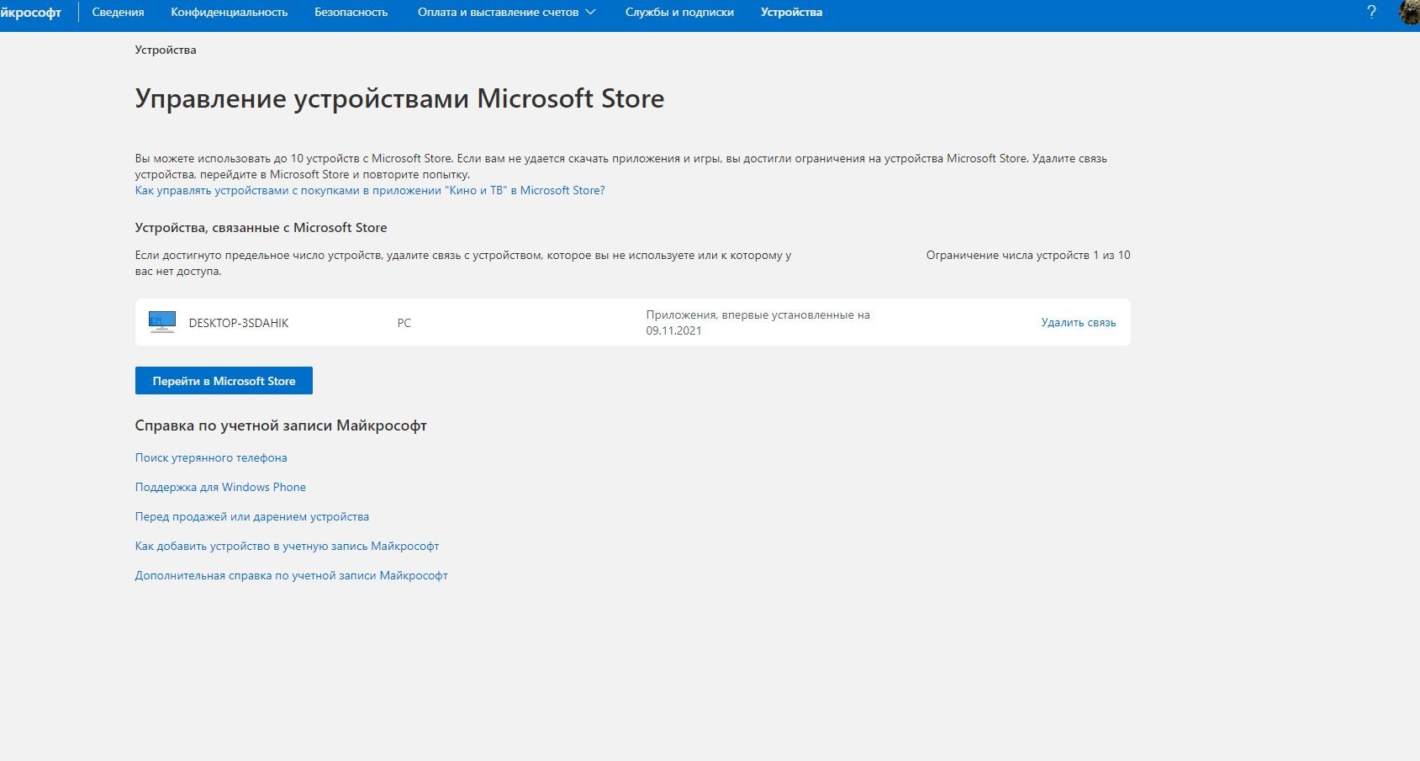Select the Устройства navigation item
The height and width of the screenshot is (761, 1420).
[x=791, y=12]
